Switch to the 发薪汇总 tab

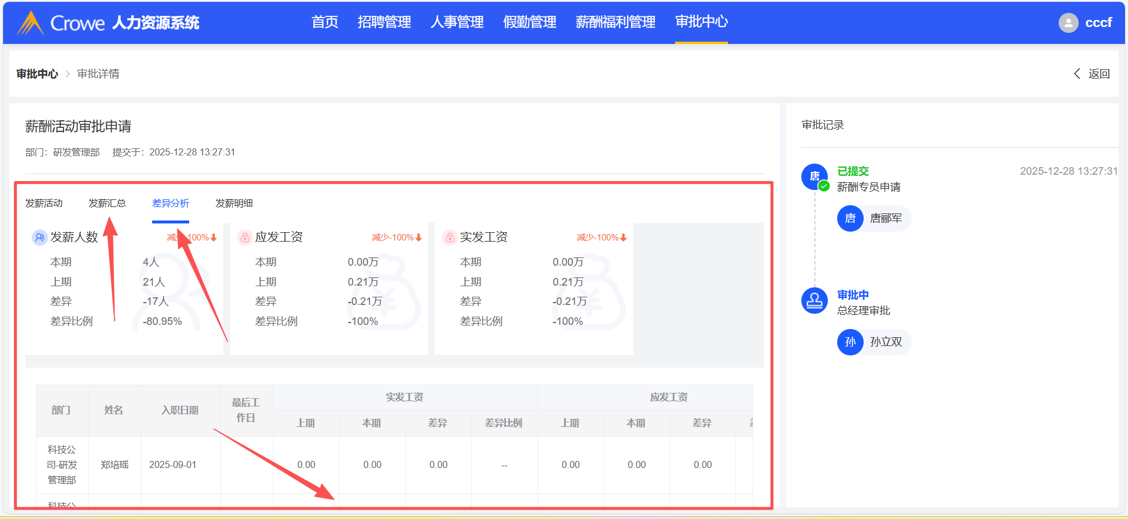(108, 203)
